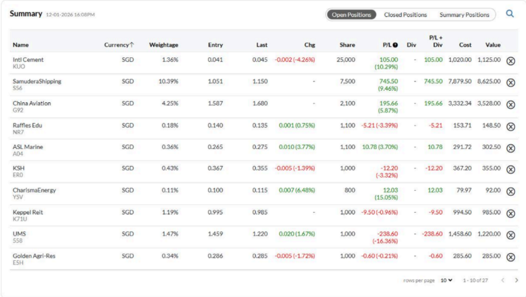This screenshot has height=297, width=526.
Task: Remove the ASL Marine position
Action: coord(510,148)
